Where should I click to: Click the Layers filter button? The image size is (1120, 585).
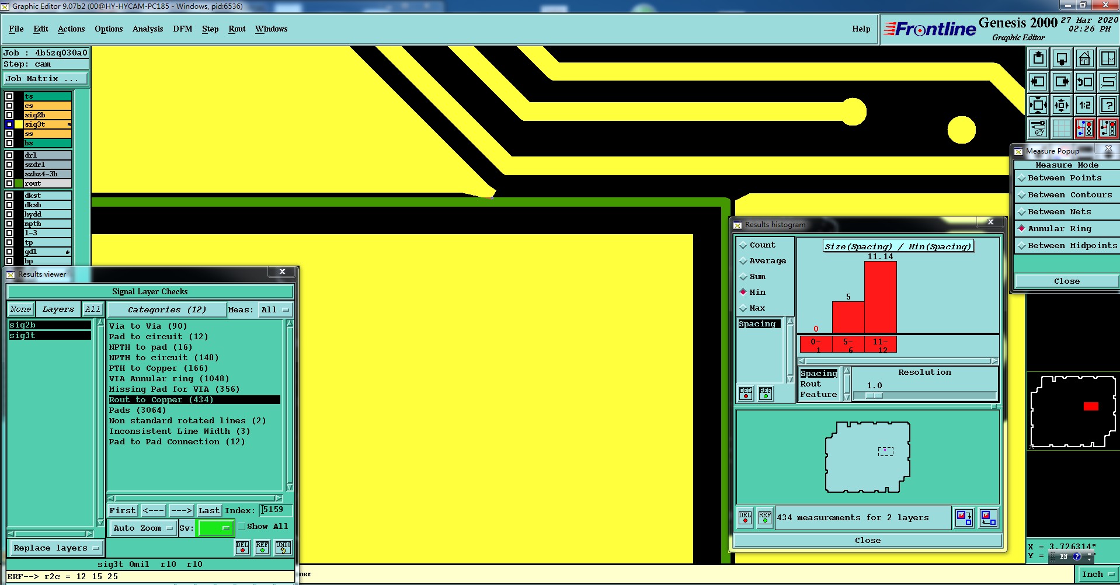[58, 309]
